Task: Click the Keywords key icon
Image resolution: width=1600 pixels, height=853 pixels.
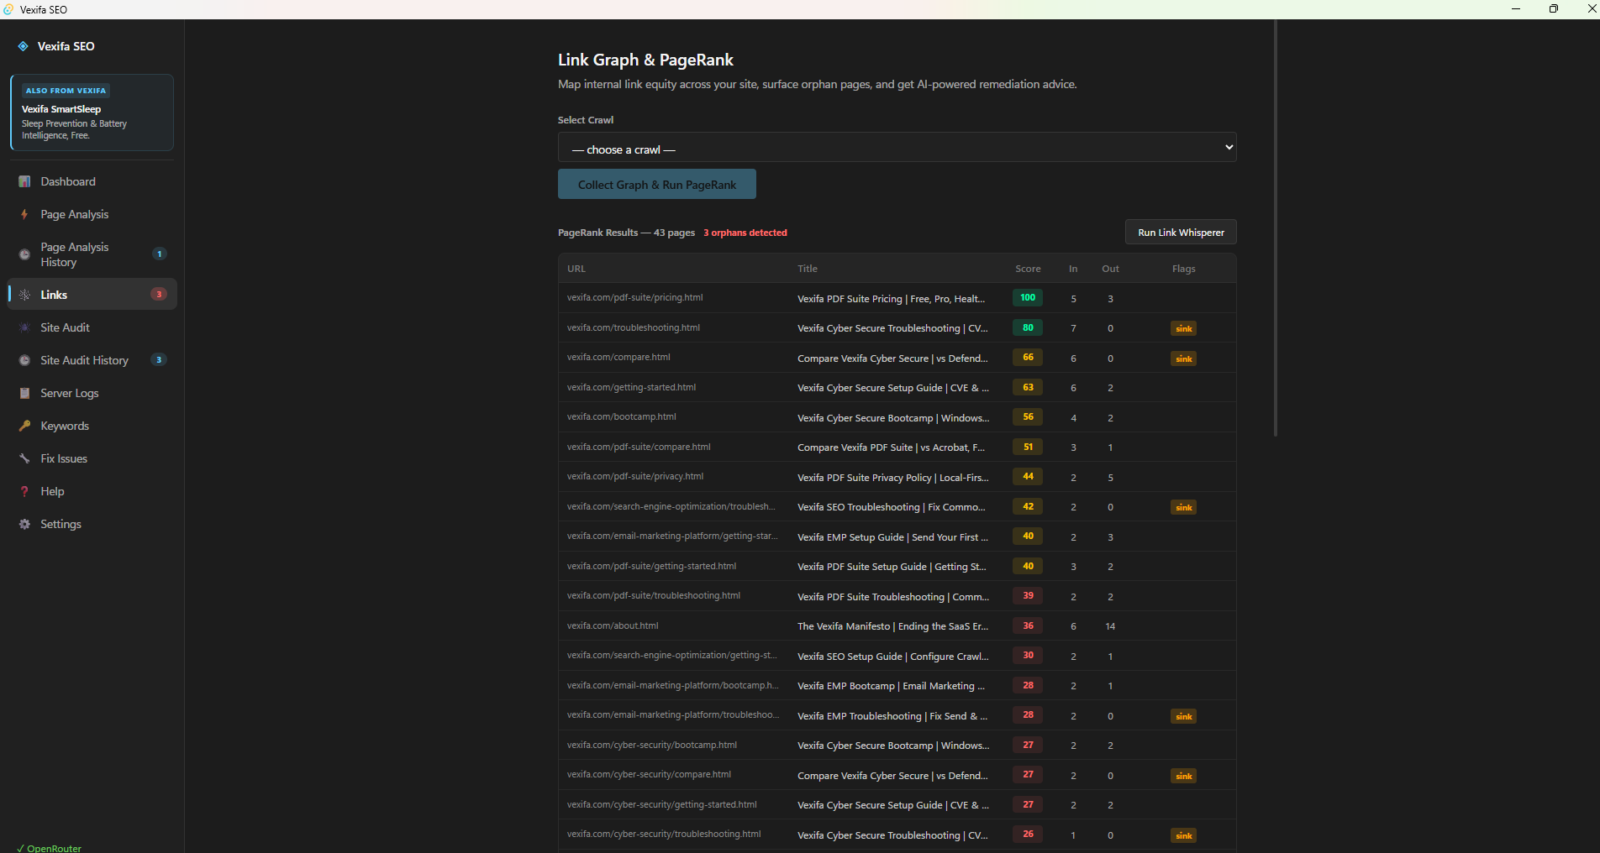Action: pyautogui.click(x=24, y=426)
